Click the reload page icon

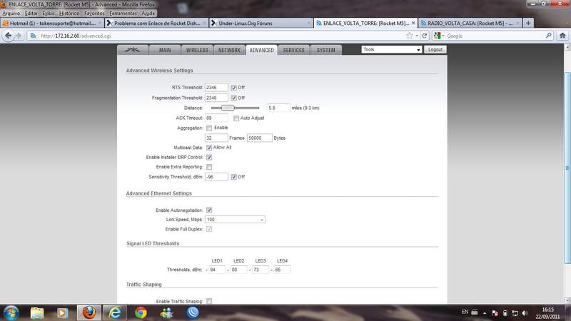424,36
